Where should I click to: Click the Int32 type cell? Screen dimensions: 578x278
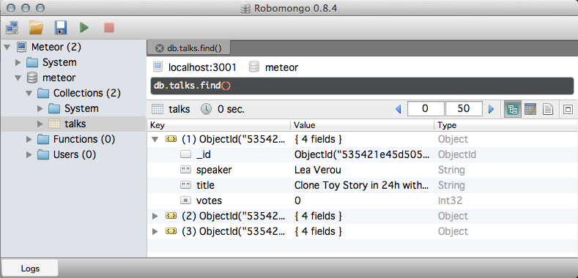pyautogui.click(x=450, y=200)
